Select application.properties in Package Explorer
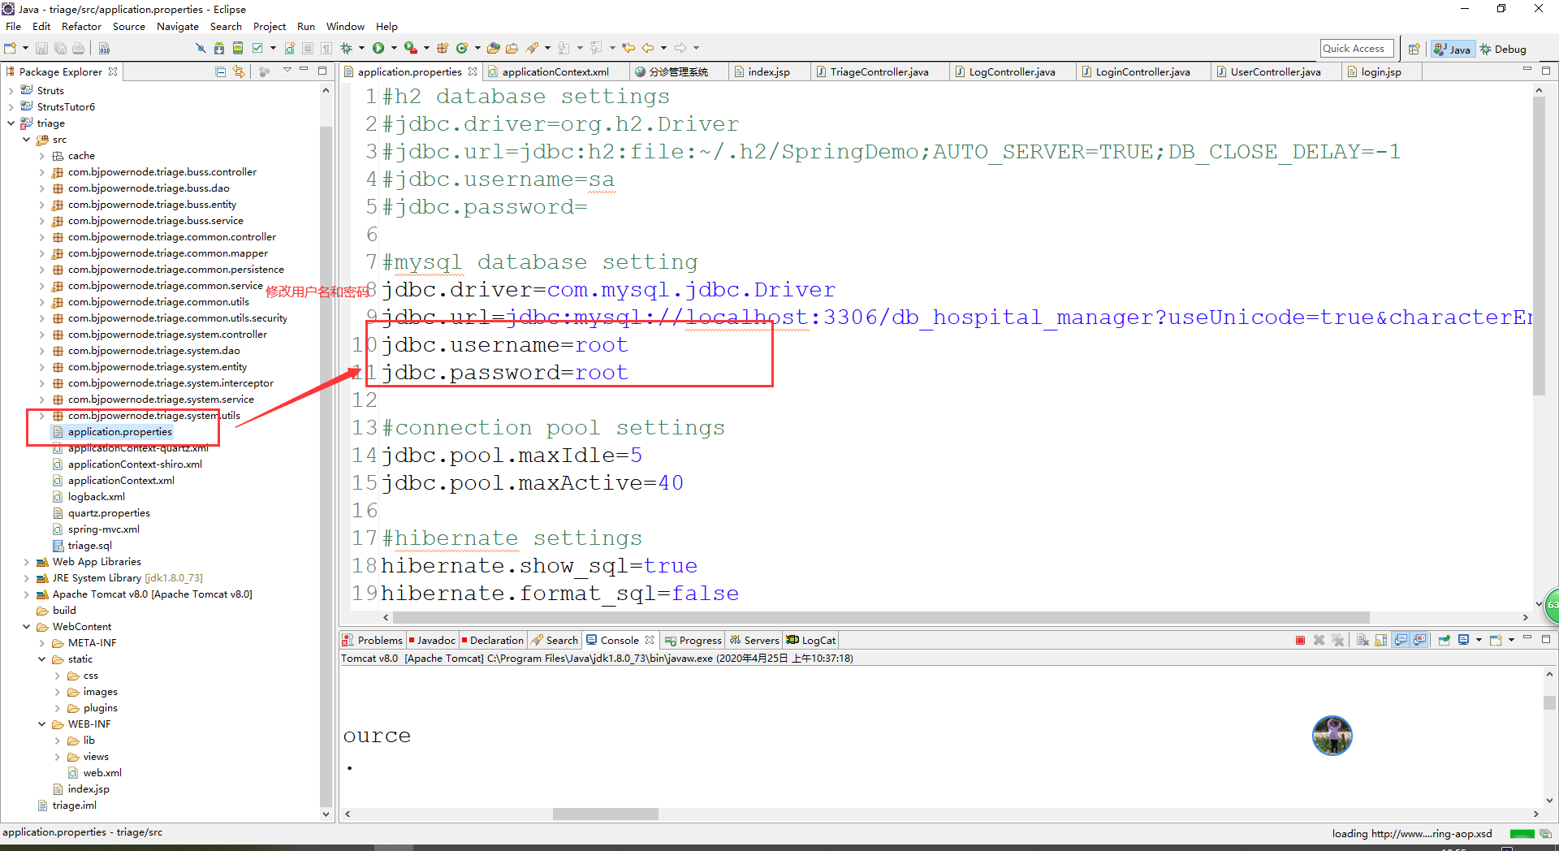The height and width of the screenshot is (851, 1559). point(120,432)
